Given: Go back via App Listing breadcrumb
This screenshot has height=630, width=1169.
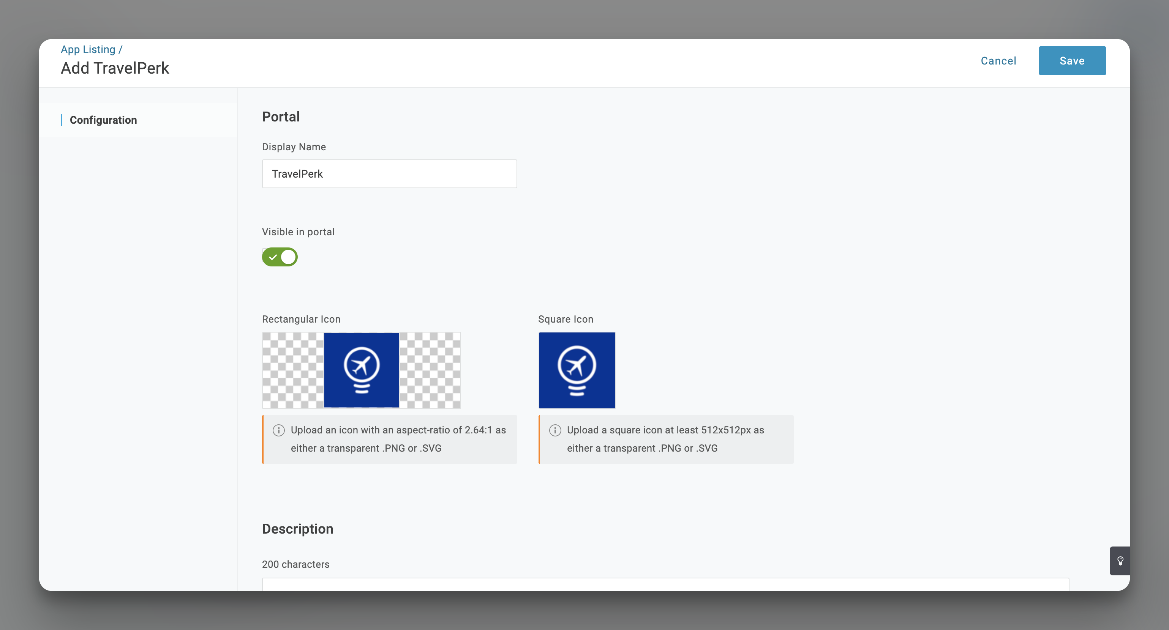Looking at the screenshot, I should 88,49.
